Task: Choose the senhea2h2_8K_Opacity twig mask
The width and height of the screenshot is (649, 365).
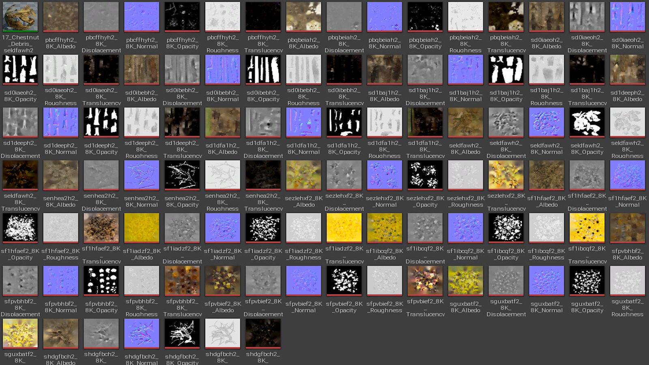Action: click(182, 175)
